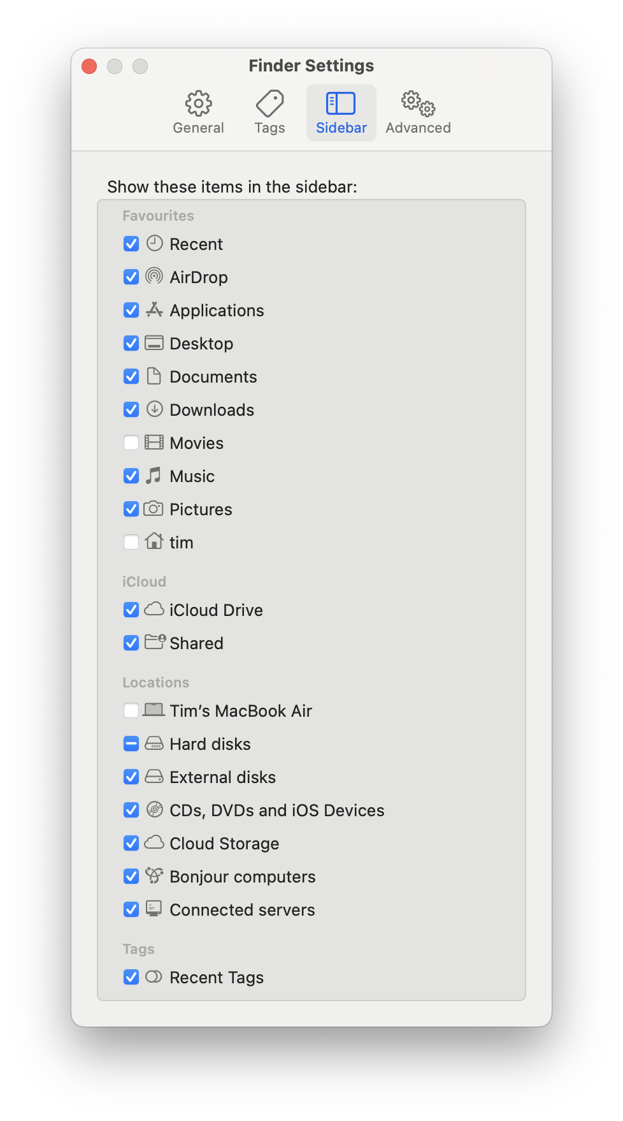Click the iCloud Drive cloud icon
Screen dimensions: 623x1121
pyautogui.click(x=154, y=609)
